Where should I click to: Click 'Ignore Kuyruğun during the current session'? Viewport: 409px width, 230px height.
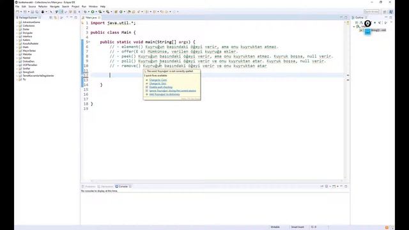173,91
